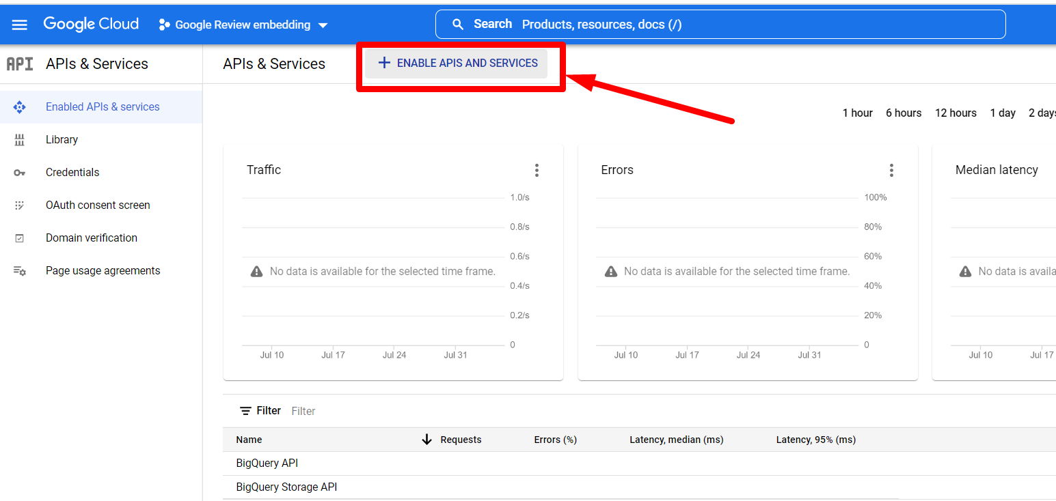Click inside the Filter input field

(303, 410)
